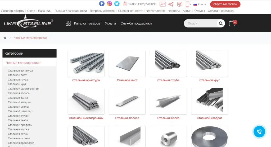Open the Telegram paper plane icon

(x=171, y=4)
